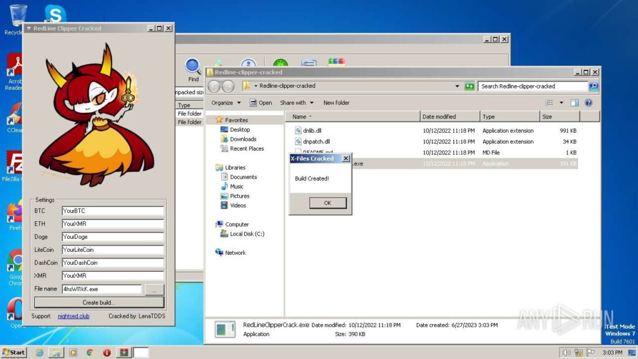The image size is (638, 359).
Task: Edit the ETH address field
Action: click(x=113, y=224)
